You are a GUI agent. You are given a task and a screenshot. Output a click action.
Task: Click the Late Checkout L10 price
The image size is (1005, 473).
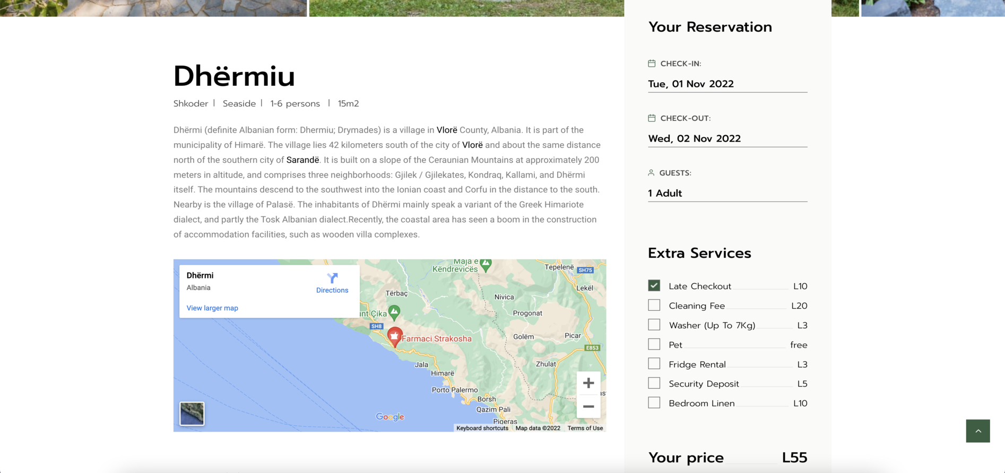pyautogui.click(x=800, y=286)
